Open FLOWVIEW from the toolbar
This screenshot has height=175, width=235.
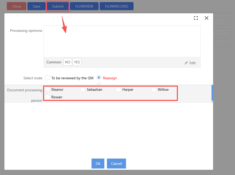(x=84, y=6)
